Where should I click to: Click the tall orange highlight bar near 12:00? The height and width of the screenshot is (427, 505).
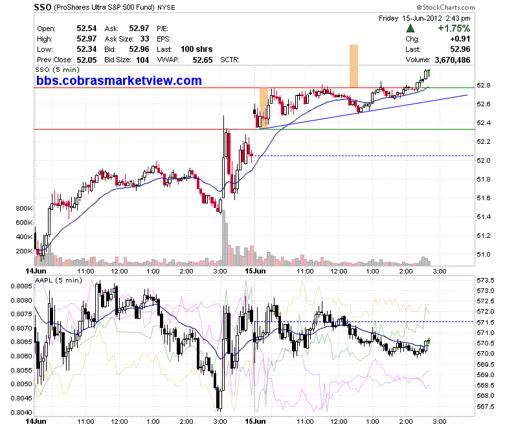[353, 66]
